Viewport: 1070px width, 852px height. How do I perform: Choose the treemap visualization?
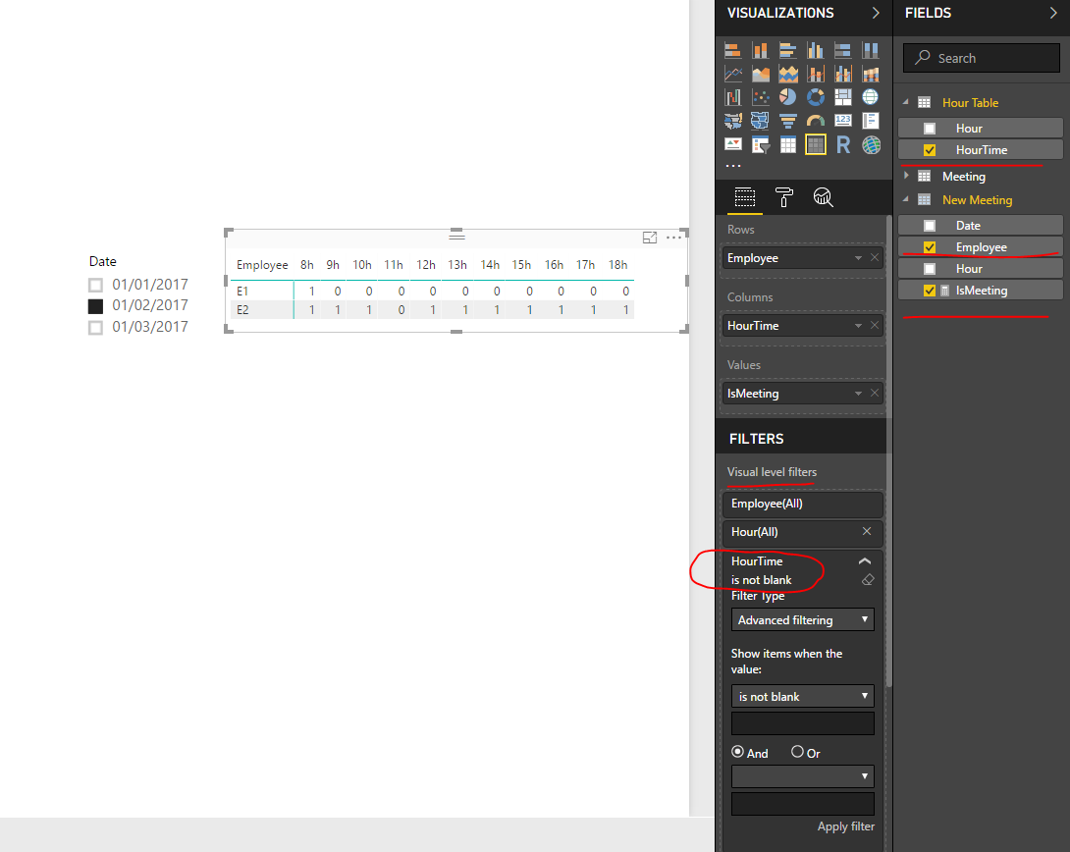click(843, 97)
